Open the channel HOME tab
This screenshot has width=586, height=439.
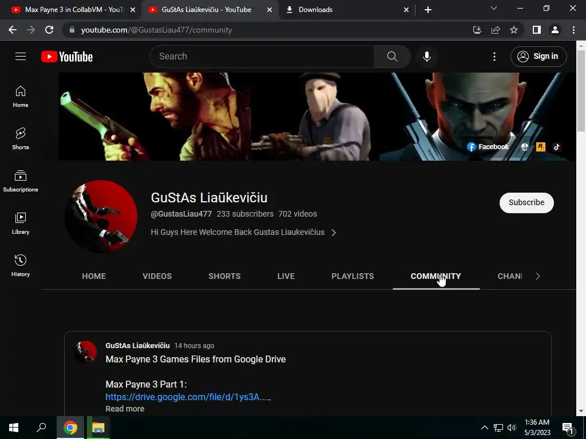pos(94,276)
